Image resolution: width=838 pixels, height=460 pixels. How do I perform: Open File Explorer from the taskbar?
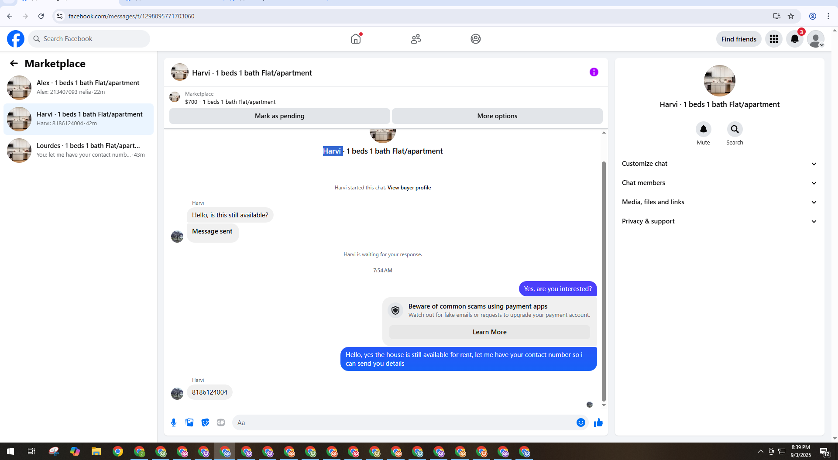pyautogui.click(x=96, y=451)
